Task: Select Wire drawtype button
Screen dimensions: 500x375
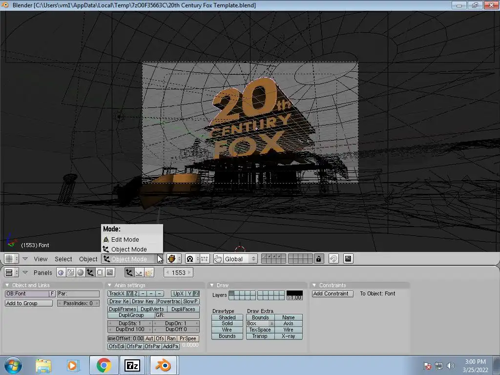Action: [x=227, y=330]
